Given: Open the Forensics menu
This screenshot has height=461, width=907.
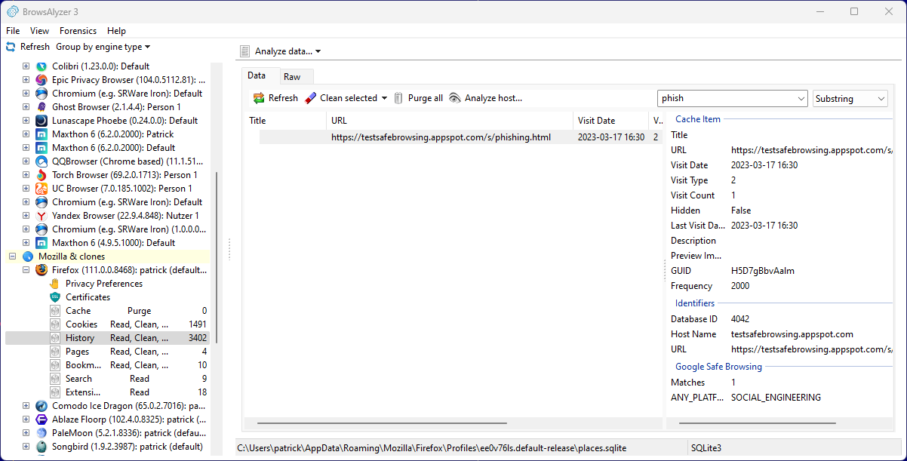Looking at the screenshot, I should [x=78, y=31].
